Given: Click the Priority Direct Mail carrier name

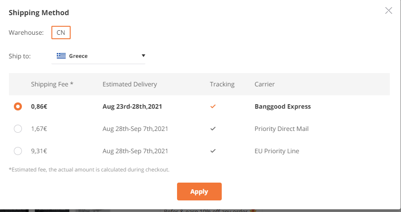Looking at the screenshot, I should click(282, 129).
